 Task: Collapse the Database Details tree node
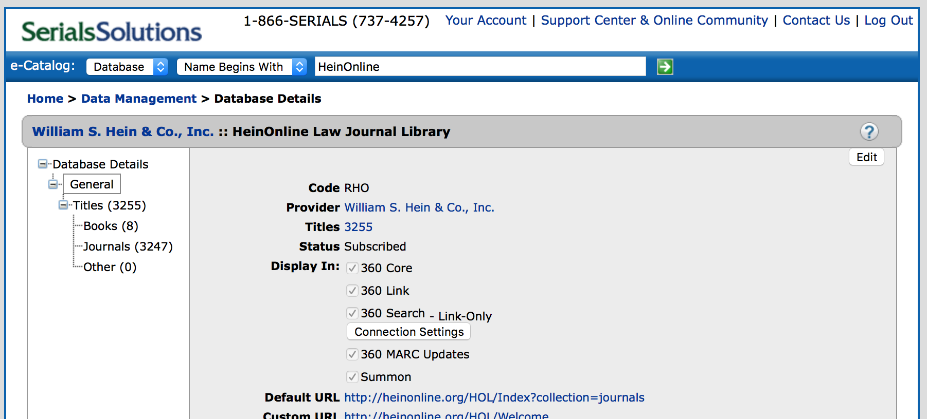[x=43, y=164]
